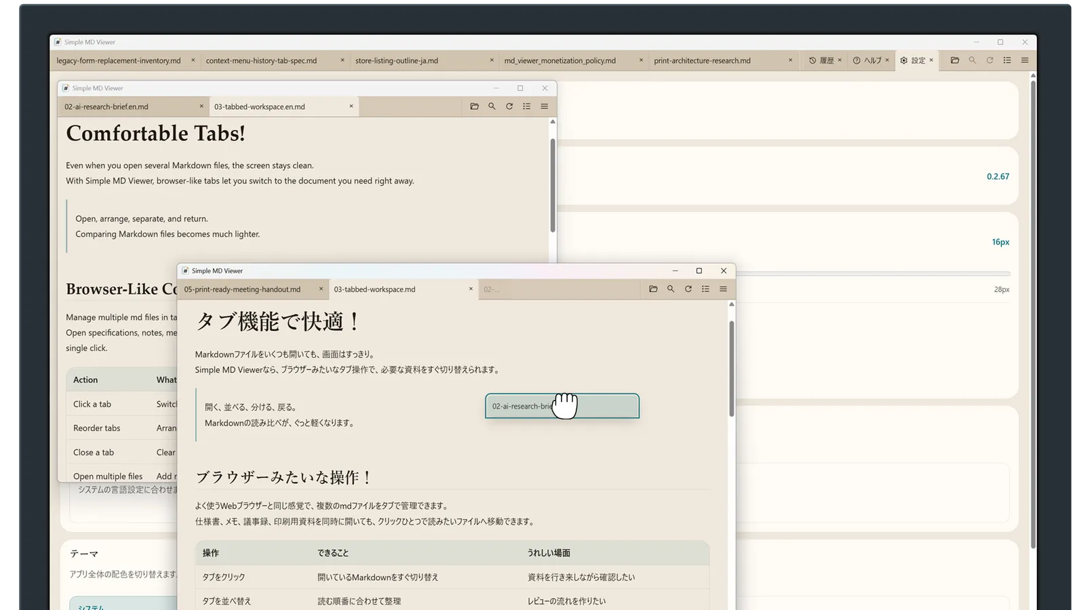
Task: Open store-listing-outline-ja.md tab
Action: [424, 60]
